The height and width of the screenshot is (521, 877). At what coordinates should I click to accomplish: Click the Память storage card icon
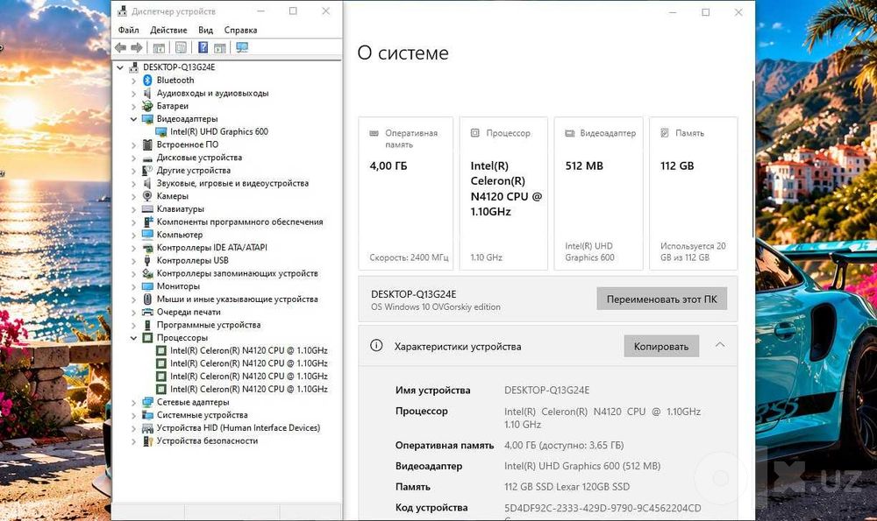(x=665, y=133)
